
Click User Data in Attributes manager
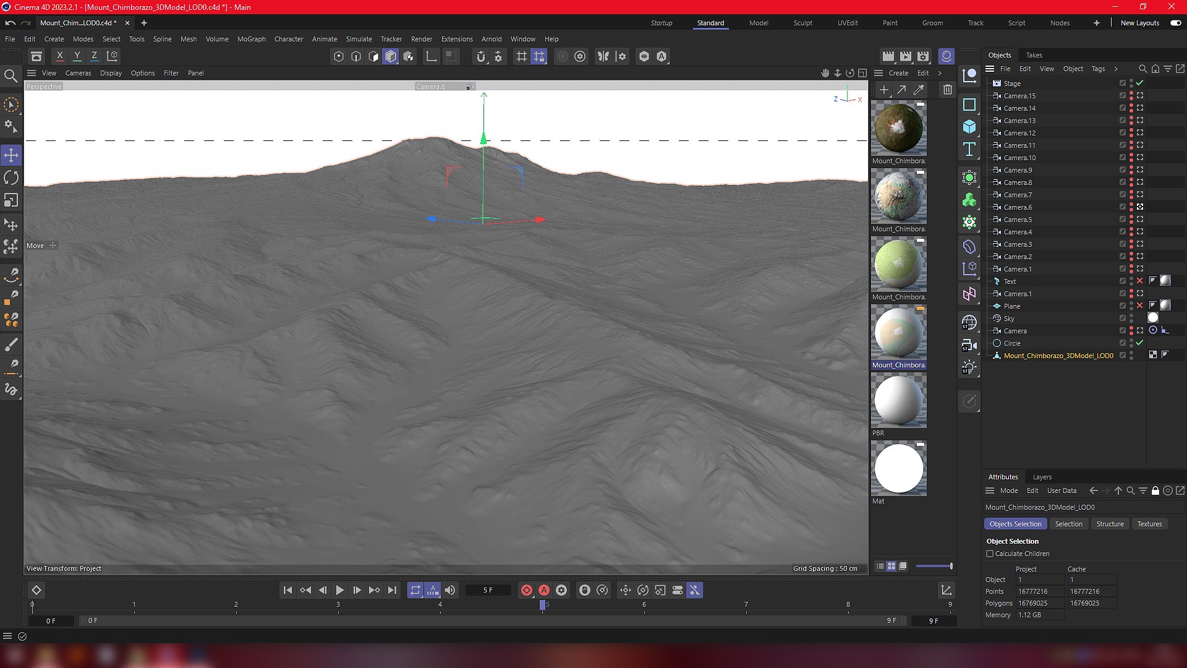click(1061, 490)
